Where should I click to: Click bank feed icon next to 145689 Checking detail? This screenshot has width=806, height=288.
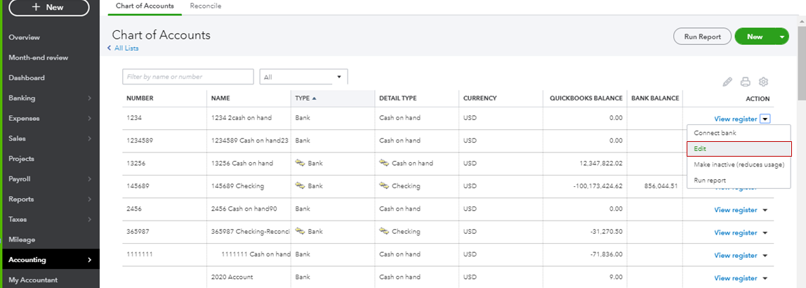pyautogui.click(x=384, y=186)
